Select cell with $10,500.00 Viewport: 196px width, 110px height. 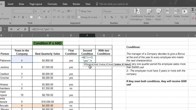[x=48, y=101]
